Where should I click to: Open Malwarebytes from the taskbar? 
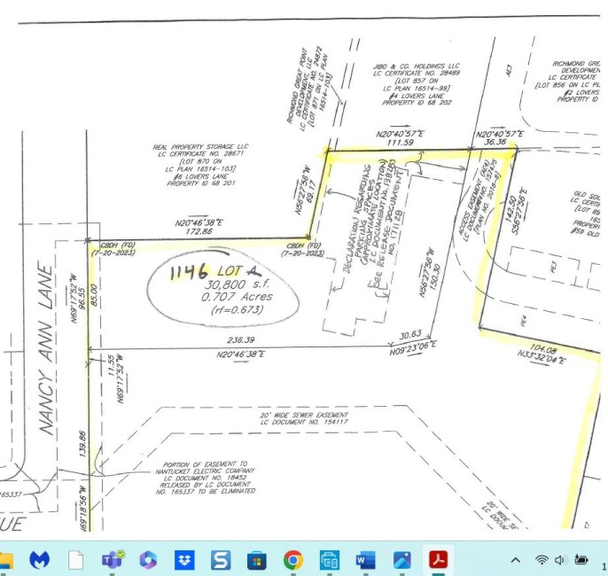click(39, 560)
